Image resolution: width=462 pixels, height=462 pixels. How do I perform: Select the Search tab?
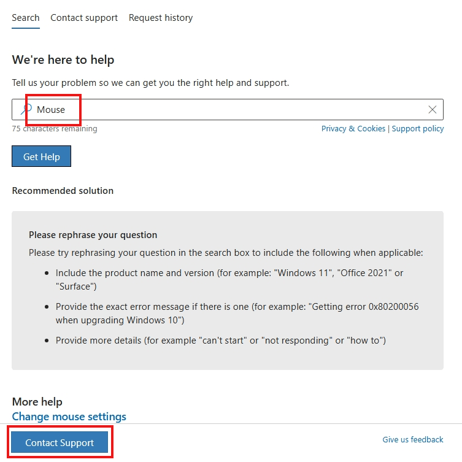click(26, 18)
